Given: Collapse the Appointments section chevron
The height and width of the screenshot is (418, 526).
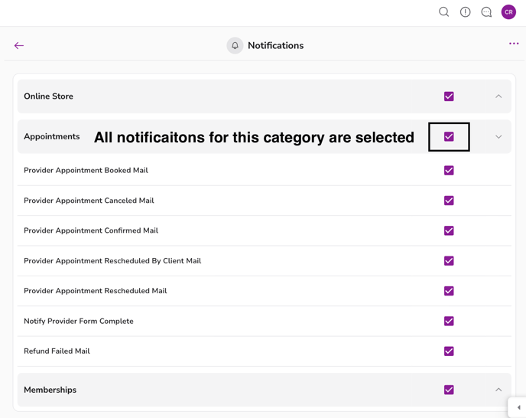Looking at the screenshot, I should point(498,137).
